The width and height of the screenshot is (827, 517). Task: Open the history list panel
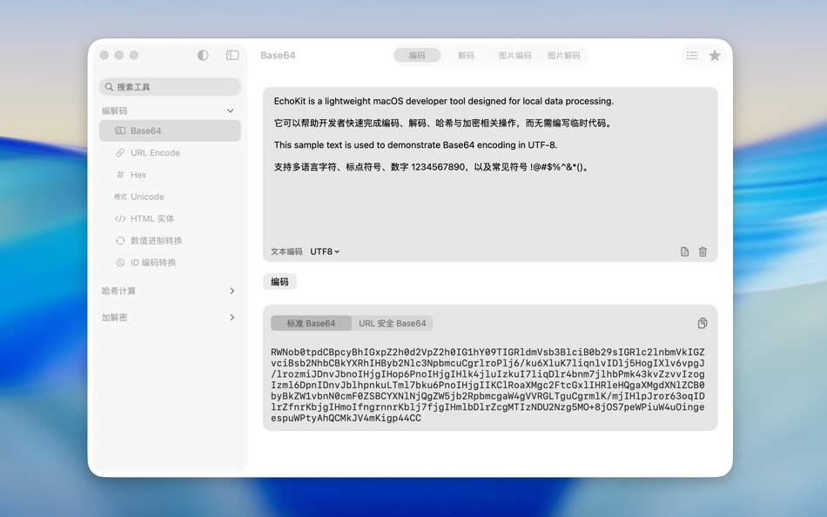[691, 55]
